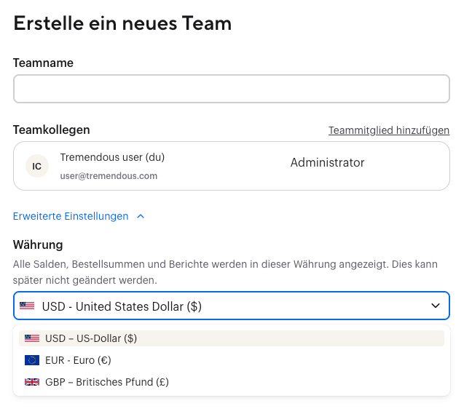Click the US flag icon in the USD option

32,338
